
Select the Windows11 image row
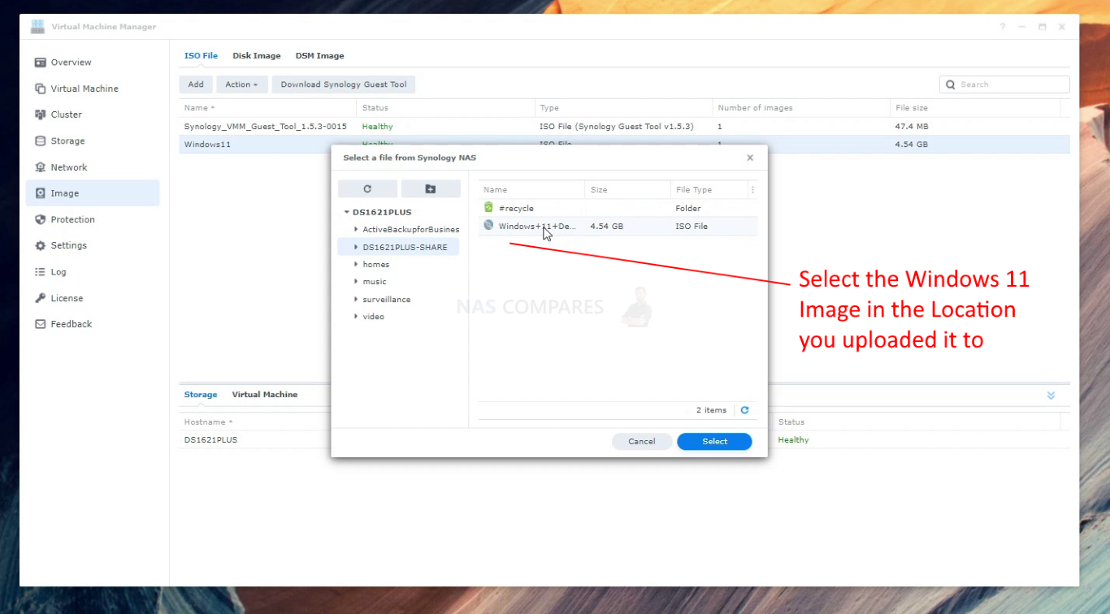point(624,145)
